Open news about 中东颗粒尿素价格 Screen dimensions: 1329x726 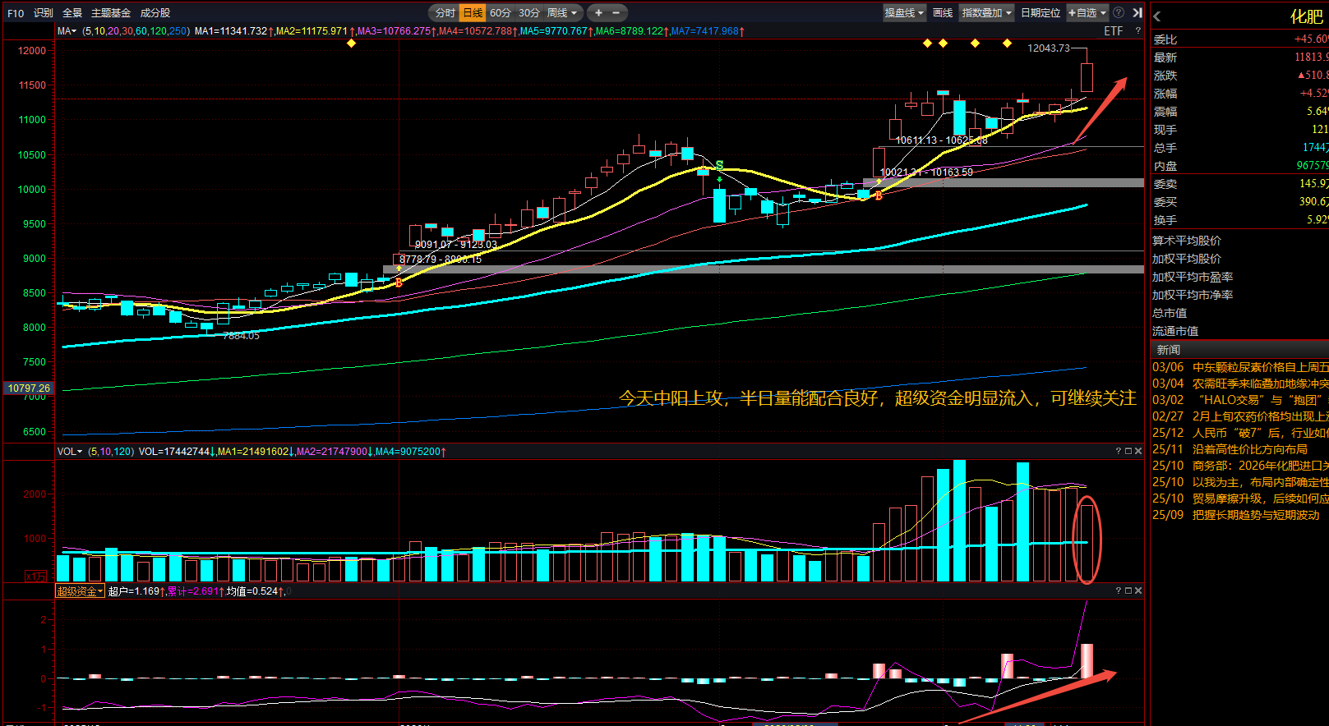[x=1259, y=367]
